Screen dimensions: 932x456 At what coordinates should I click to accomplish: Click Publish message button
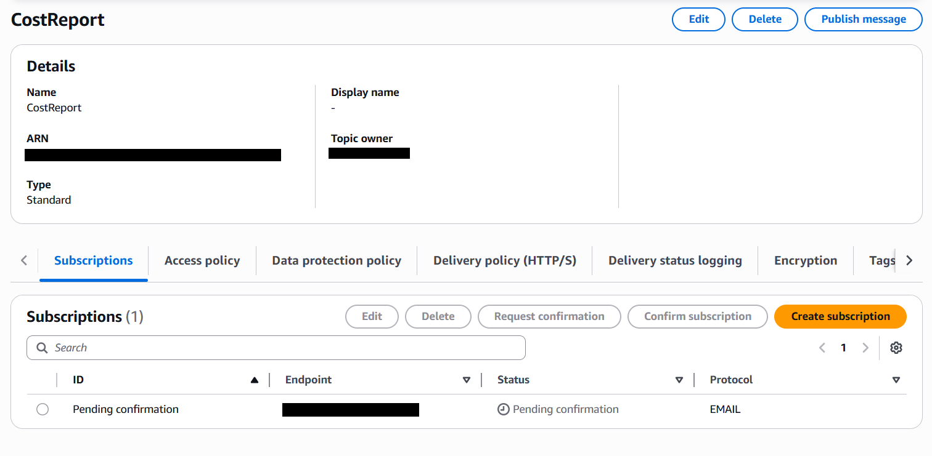point(864,19)
